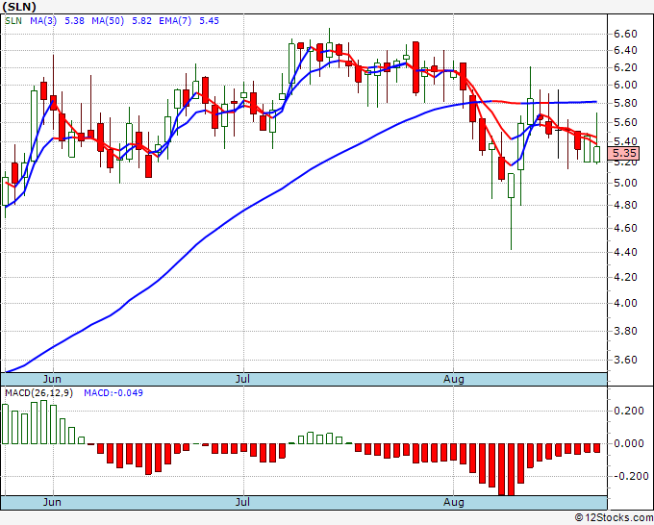
Task: Click the EMA(7) legend label
Action: point(175,21)
